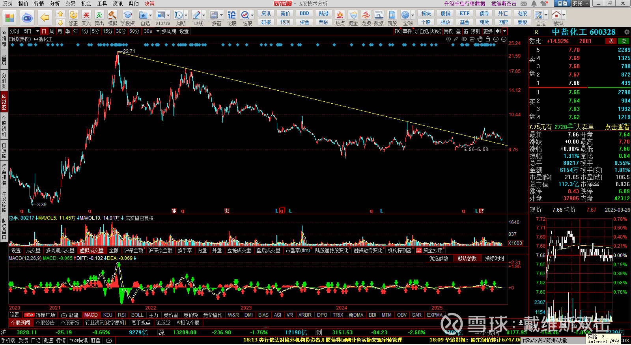Select the 日 daily K-line period
The width and height of the screenshot is (631, 345).
pos(44,31)
